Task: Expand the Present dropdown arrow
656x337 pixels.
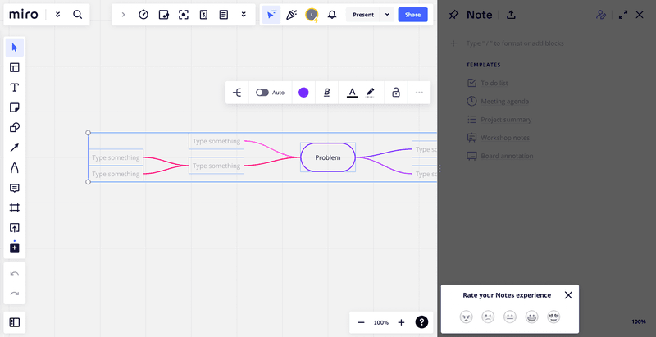Action: tap(387, 15)
